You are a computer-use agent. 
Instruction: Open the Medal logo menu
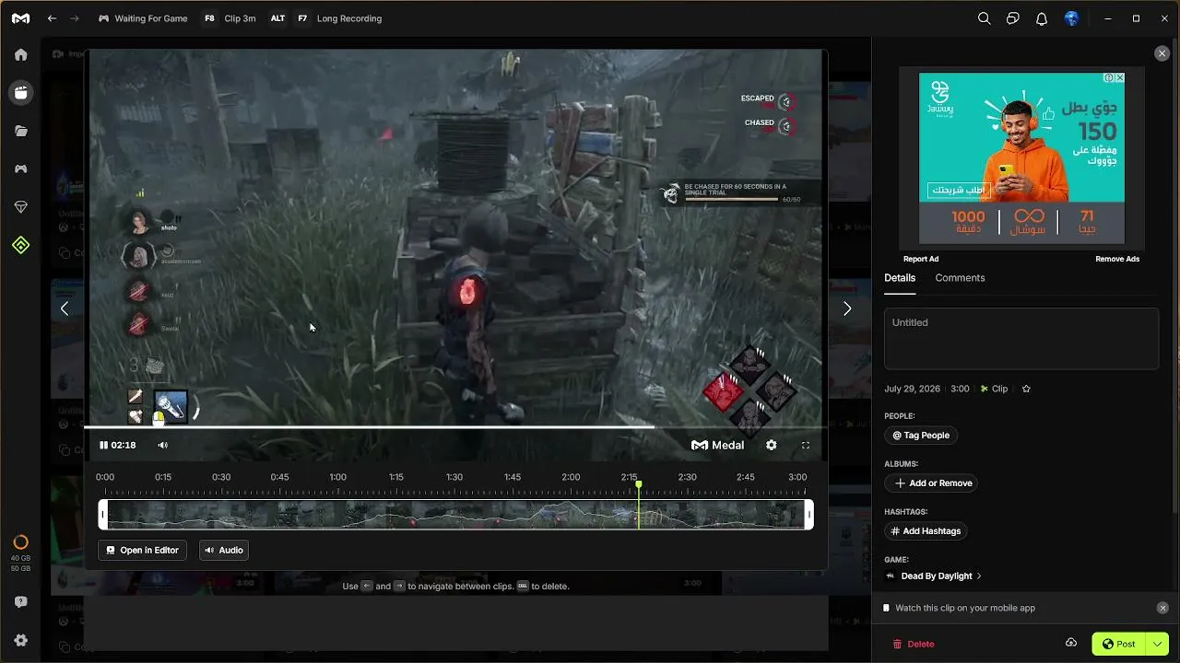point(20,18)
